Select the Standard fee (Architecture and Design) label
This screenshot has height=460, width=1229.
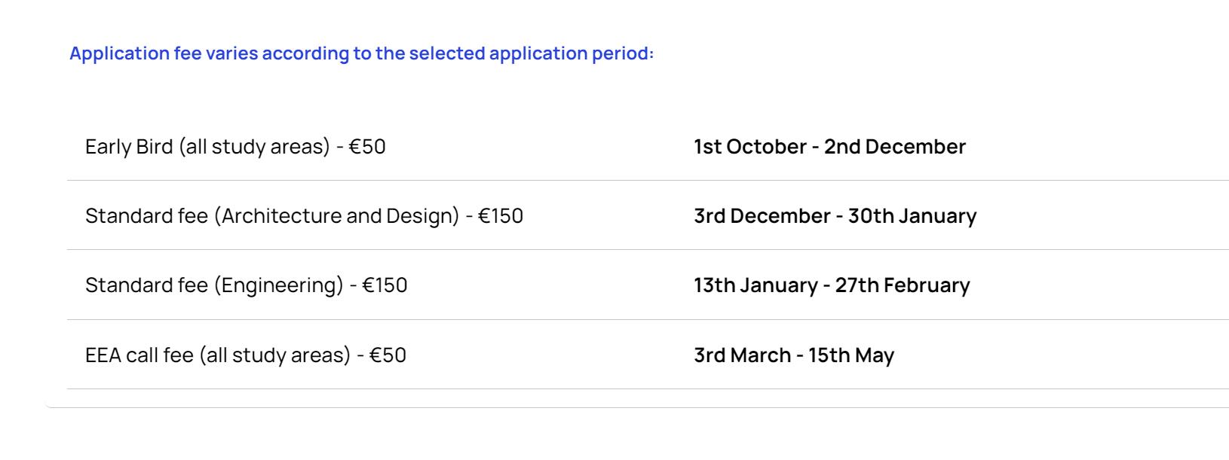[x=304, y=216]
